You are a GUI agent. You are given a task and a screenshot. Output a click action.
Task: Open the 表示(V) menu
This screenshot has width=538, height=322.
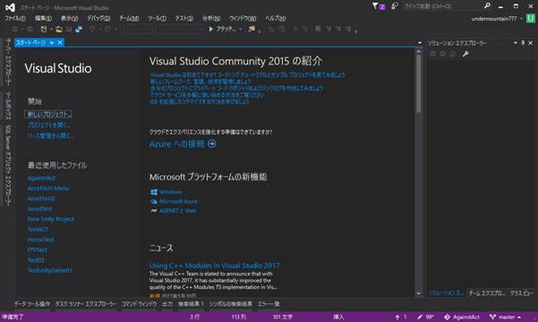(69, 18)
